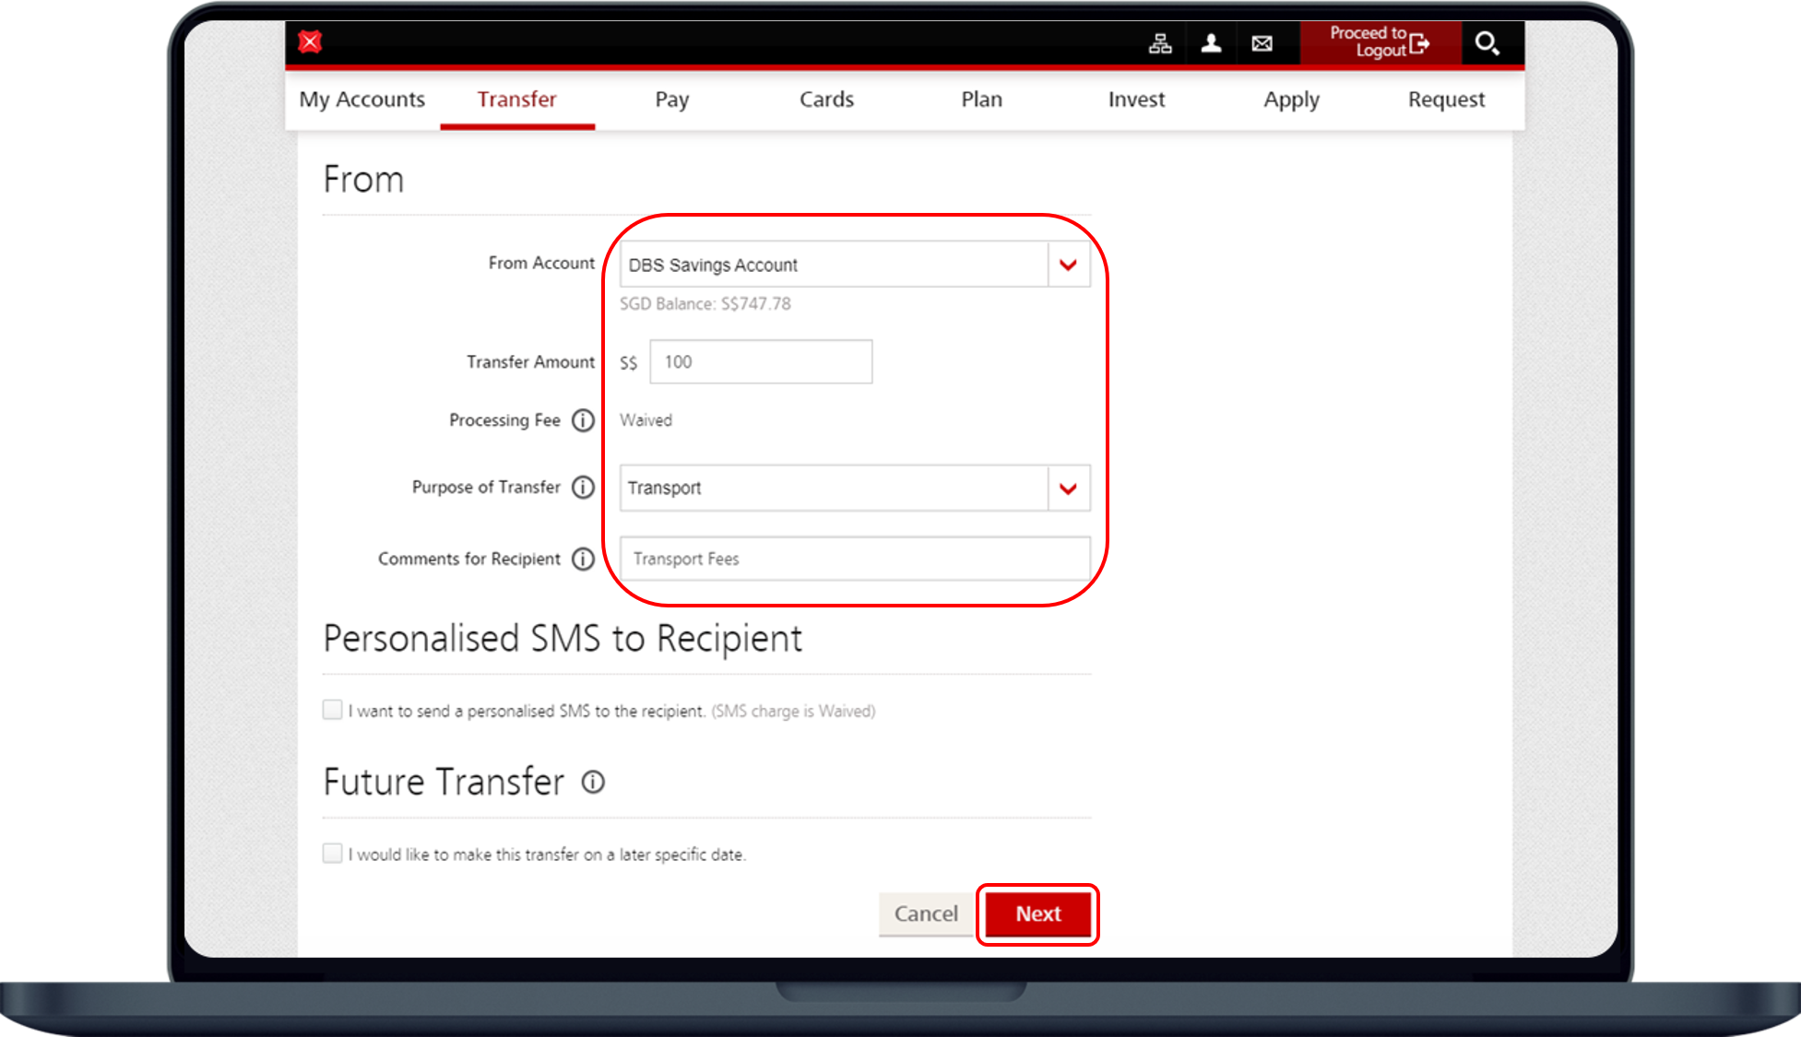Click Processing Fee info icon
The image size is (1801, 1037).
pos(583,420)
